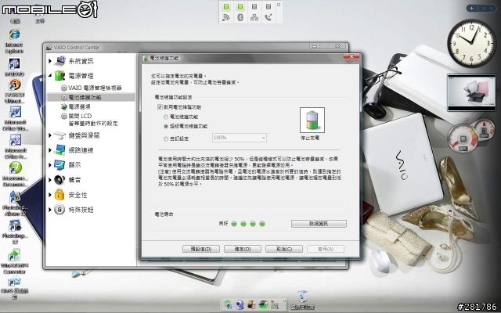Click the 停止充電 status label

pyautogui.click(x=310, y=138)
